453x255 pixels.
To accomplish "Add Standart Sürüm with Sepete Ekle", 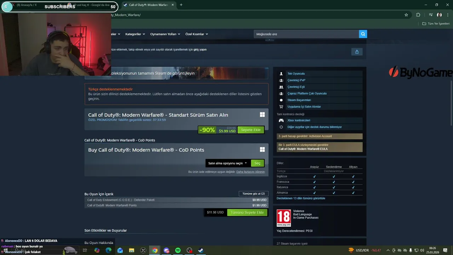I will click(251, 130).
